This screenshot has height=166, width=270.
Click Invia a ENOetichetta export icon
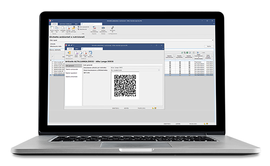point(94,28)
